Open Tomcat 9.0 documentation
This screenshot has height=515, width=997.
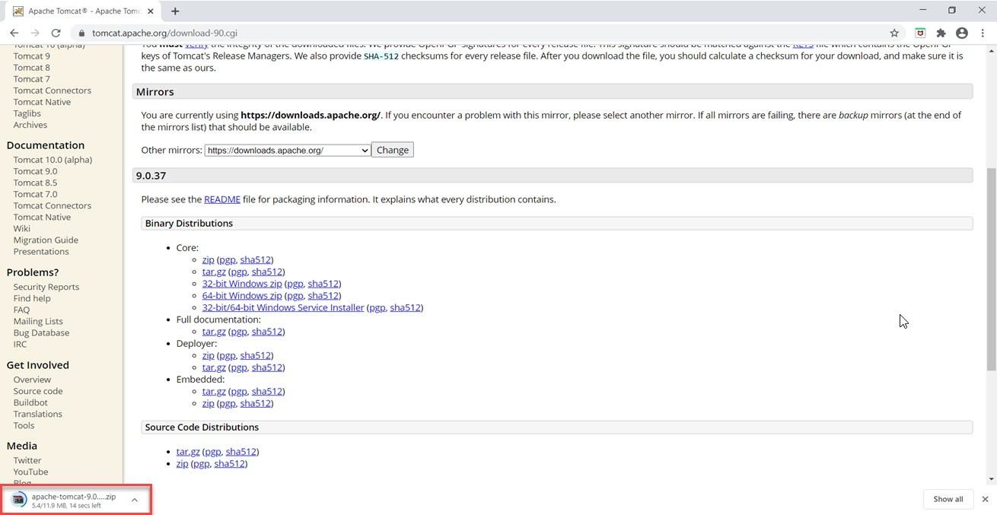35,171
